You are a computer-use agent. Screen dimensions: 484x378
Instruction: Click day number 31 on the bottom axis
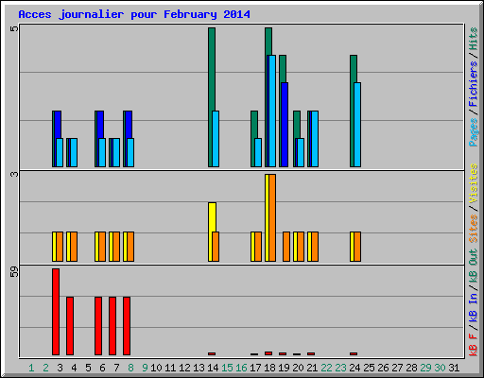(454, 368)
